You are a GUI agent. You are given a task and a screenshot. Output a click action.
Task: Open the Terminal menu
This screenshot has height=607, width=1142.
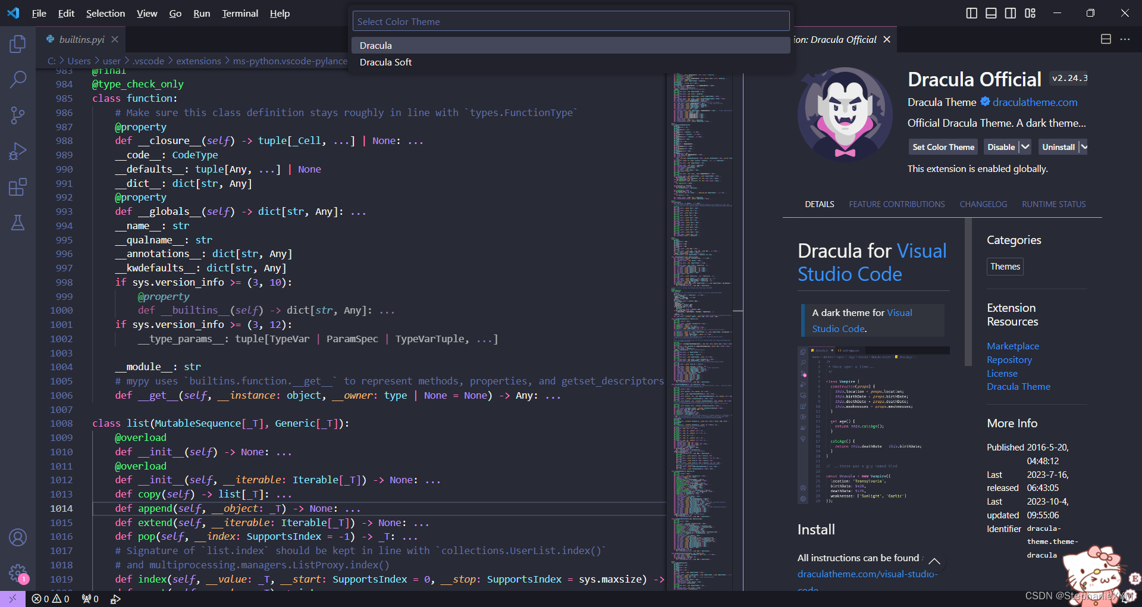(240, 13)
